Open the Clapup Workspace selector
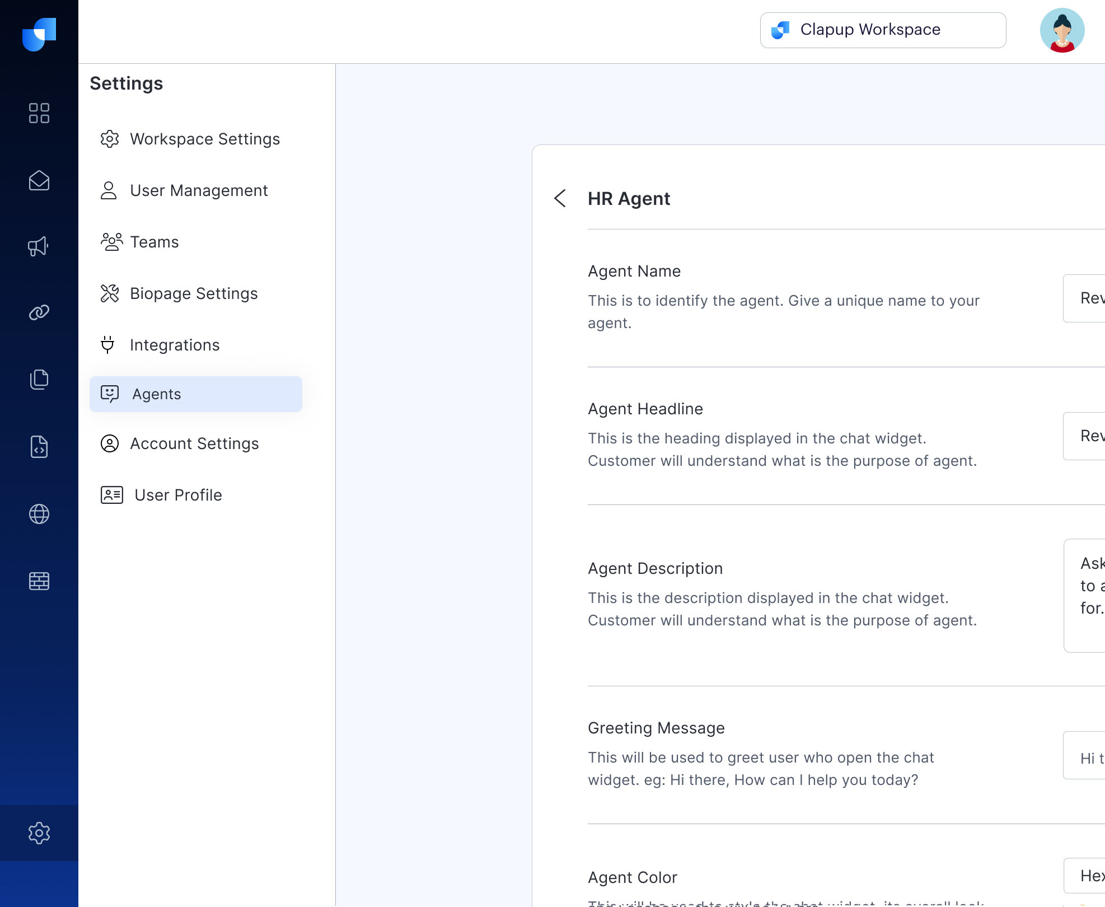Image resolution: width=1105 pixels, height=907 pixels. [883, 30]
